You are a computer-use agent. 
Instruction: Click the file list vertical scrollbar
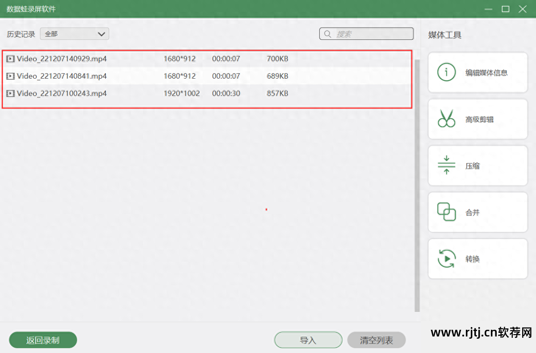pyautogui.click(x=417, y=185)
